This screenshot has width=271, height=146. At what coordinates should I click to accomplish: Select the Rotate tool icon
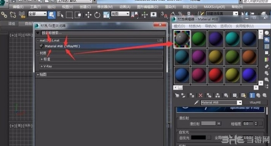(x=97, y=15)
